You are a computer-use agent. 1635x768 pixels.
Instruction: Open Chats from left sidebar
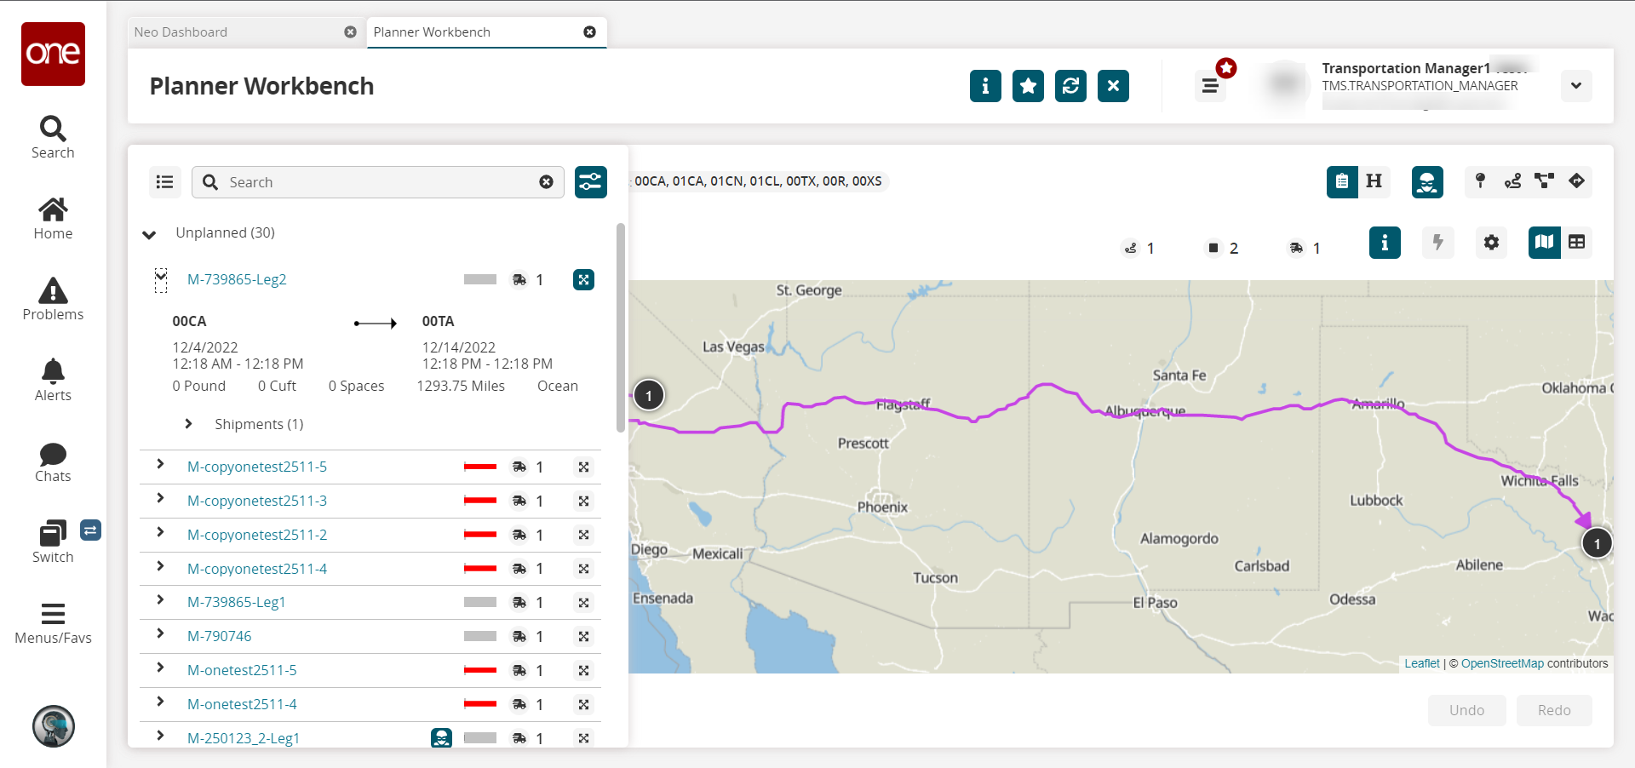tap(53, 461)
